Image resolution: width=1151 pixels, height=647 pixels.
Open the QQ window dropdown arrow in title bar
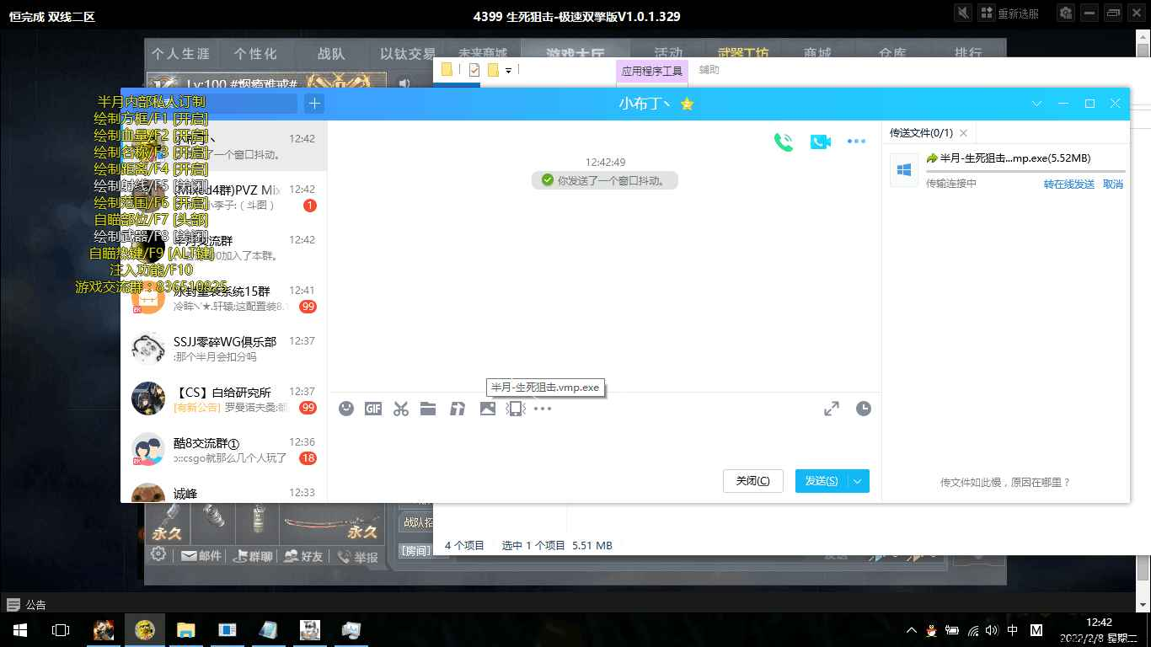point(1037,104)
